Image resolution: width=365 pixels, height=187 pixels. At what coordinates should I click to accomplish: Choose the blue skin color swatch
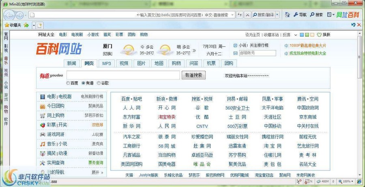[302, 35]
